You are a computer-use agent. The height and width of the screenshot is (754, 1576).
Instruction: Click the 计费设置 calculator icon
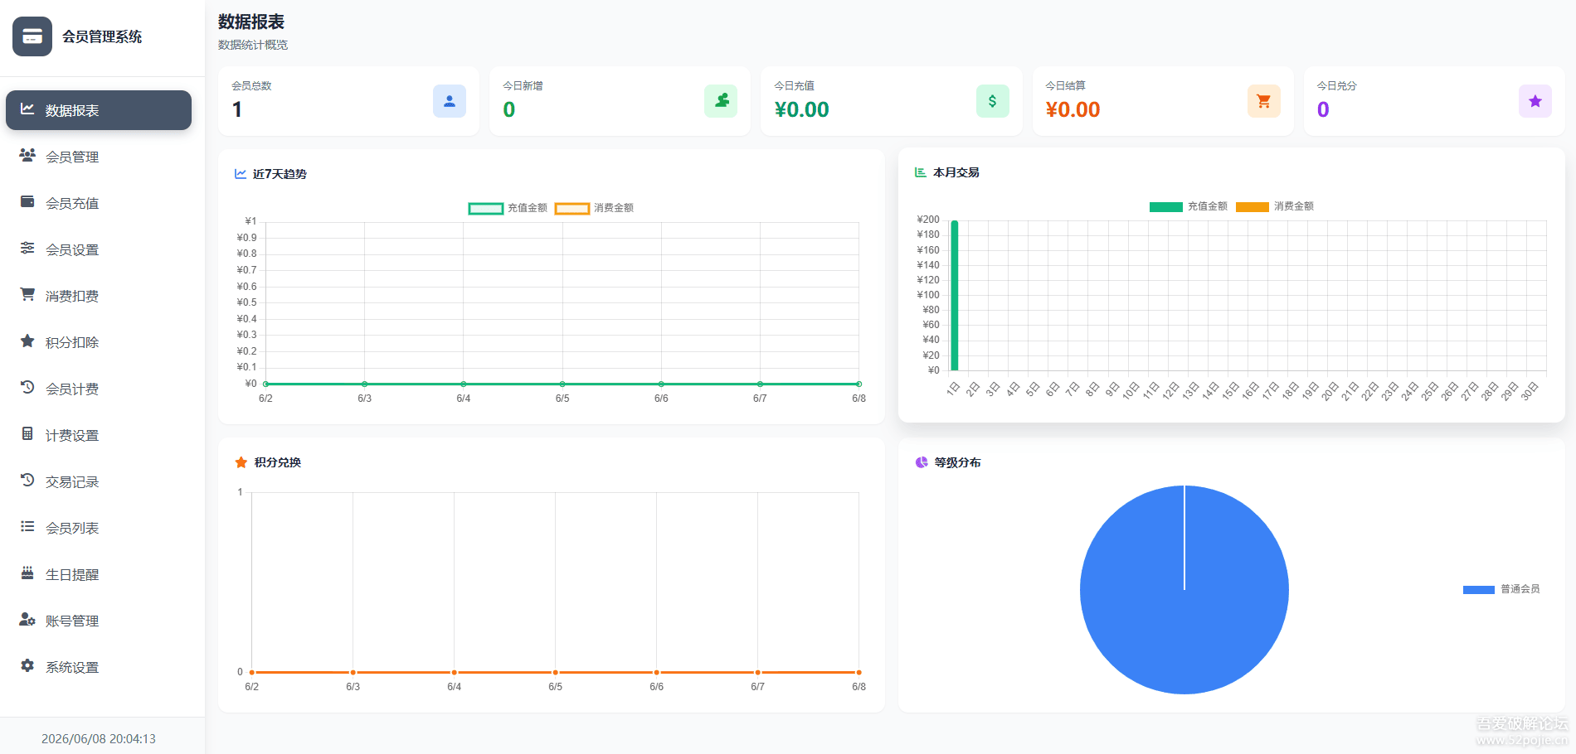tap(27, 433)
